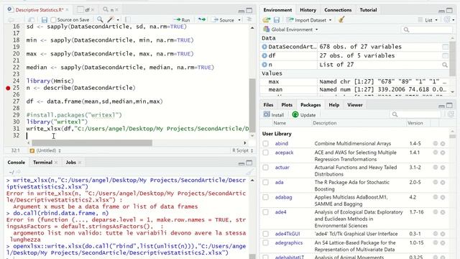Screen dimensions: 460x259
Task: Expand the n list object
Action: pyautogui.click(x=264, y=65)
